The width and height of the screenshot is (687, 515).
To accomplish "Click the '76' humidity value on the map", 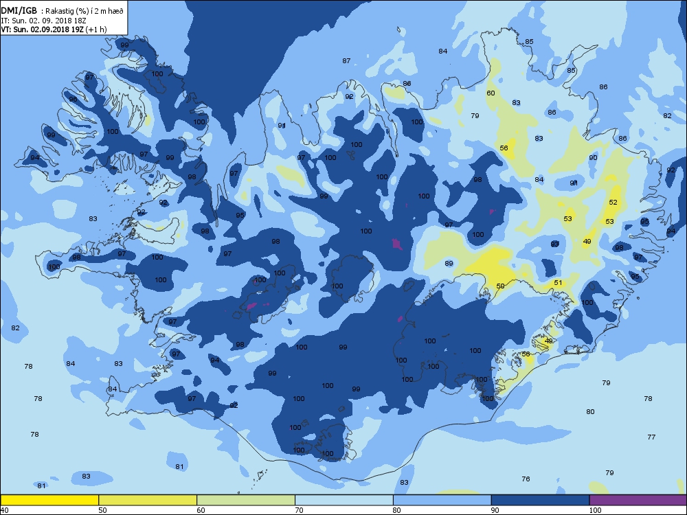I will click(x=526, y=479).
